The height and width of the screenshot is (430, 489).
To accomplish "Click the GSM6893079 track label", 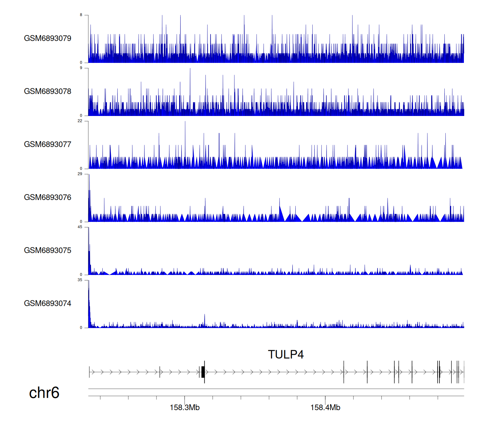I will 48,38.
